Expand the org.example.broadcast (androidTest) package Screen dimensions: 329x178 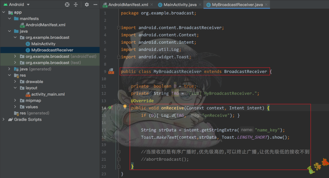coord(15,56)
